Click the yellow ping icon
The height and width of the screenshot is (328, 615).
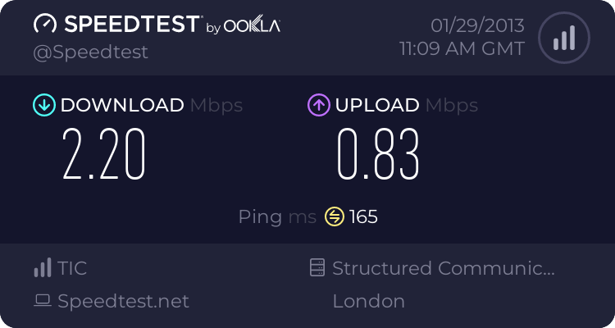[x=334, y=216]
